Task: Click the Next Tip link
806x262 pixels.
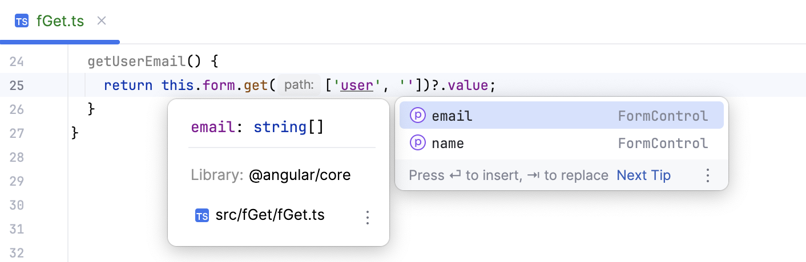Action: point(643,175)
